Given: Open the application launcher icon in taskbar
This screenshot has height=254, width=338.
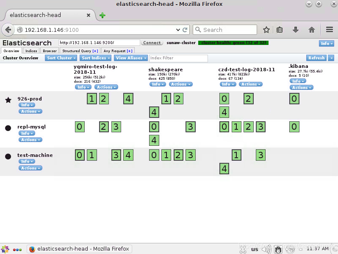Looking at the screenshot, I should click(5, 249).
